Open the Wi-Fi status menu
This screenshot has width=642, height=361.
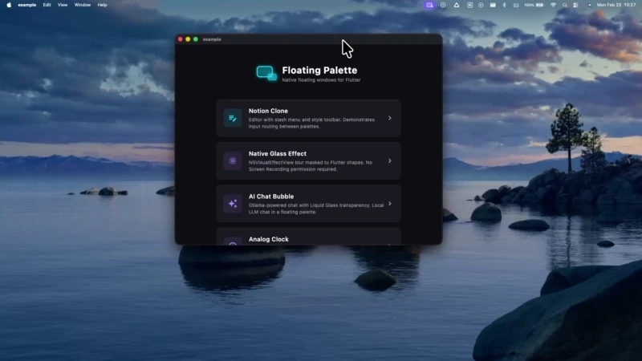tap(553, 5)
